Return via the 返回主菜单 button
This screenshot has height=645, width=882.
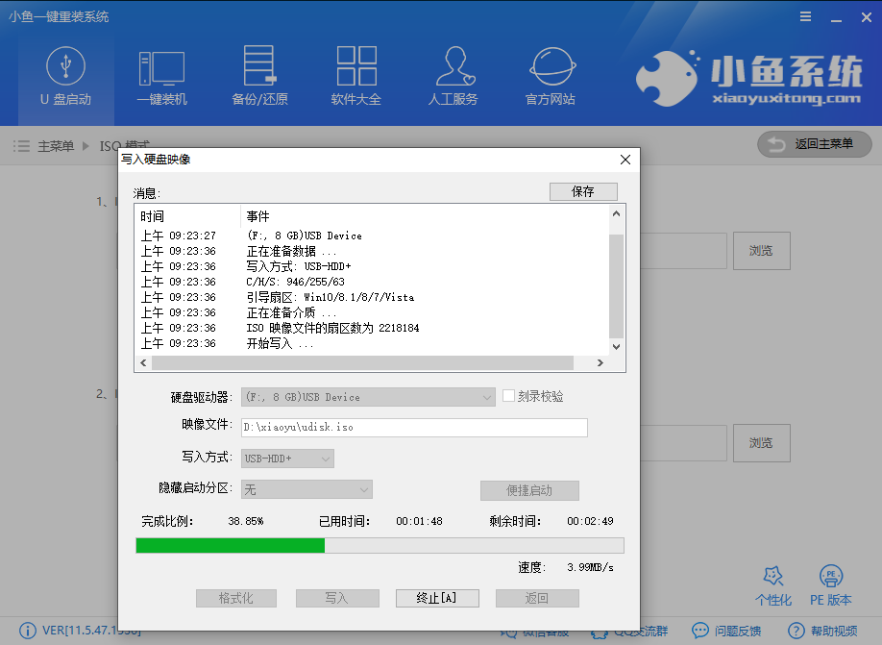[814, 144]
